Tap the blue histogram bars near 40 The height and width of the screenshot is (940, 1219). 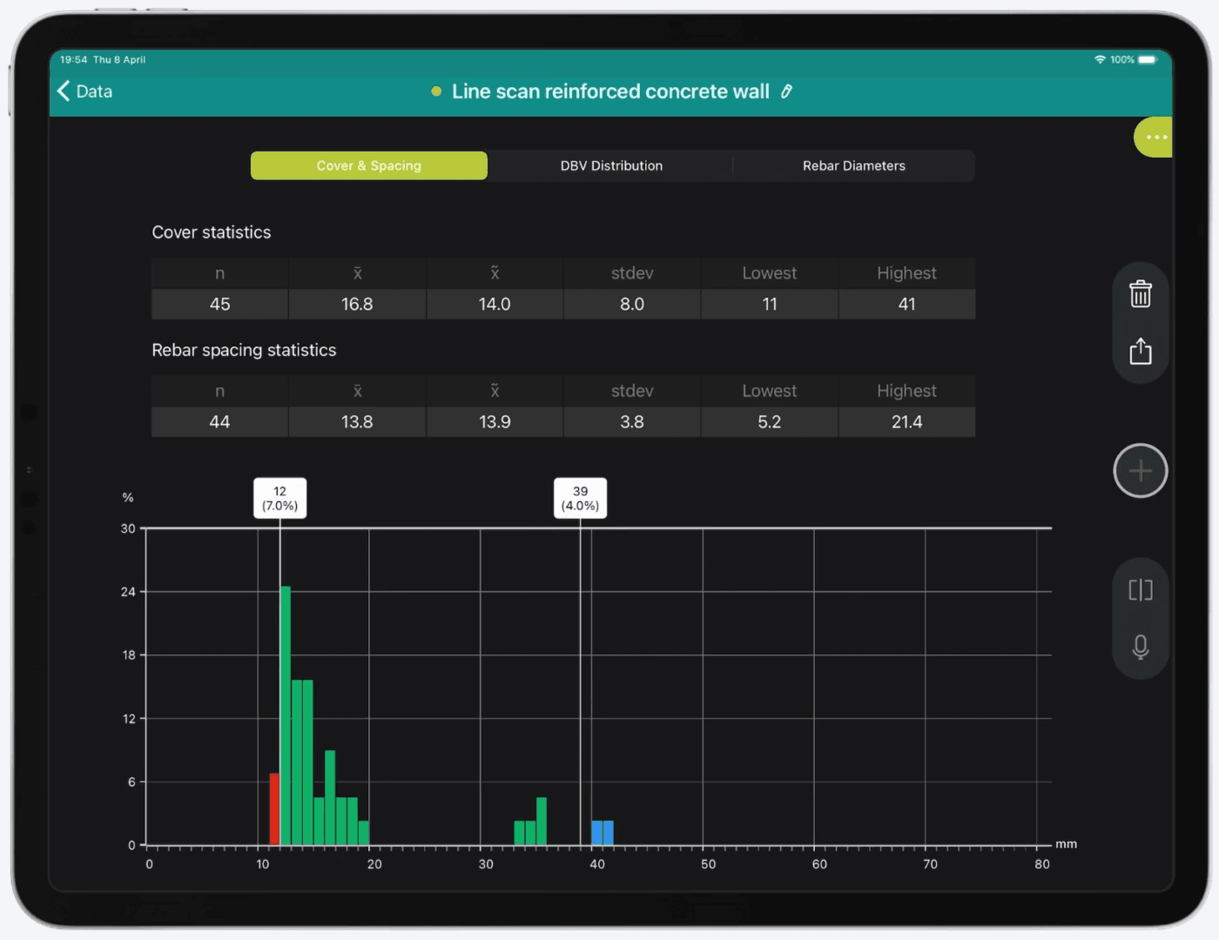pos(603,833)
